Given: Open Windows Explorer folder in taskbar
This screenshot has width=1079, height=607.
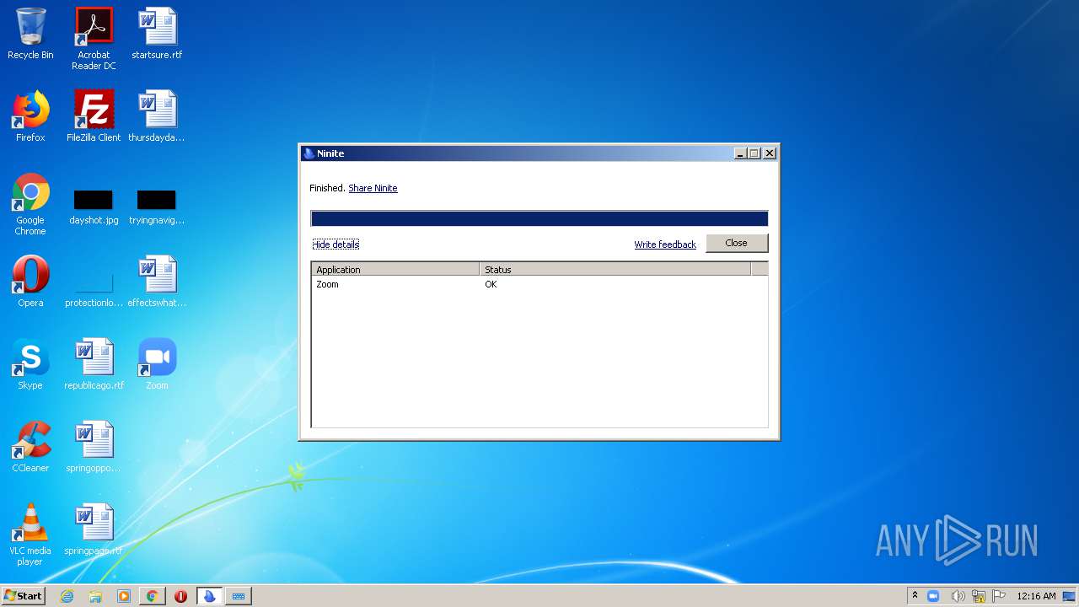Looking at the screenshot, I should click(x=95, y=596).
